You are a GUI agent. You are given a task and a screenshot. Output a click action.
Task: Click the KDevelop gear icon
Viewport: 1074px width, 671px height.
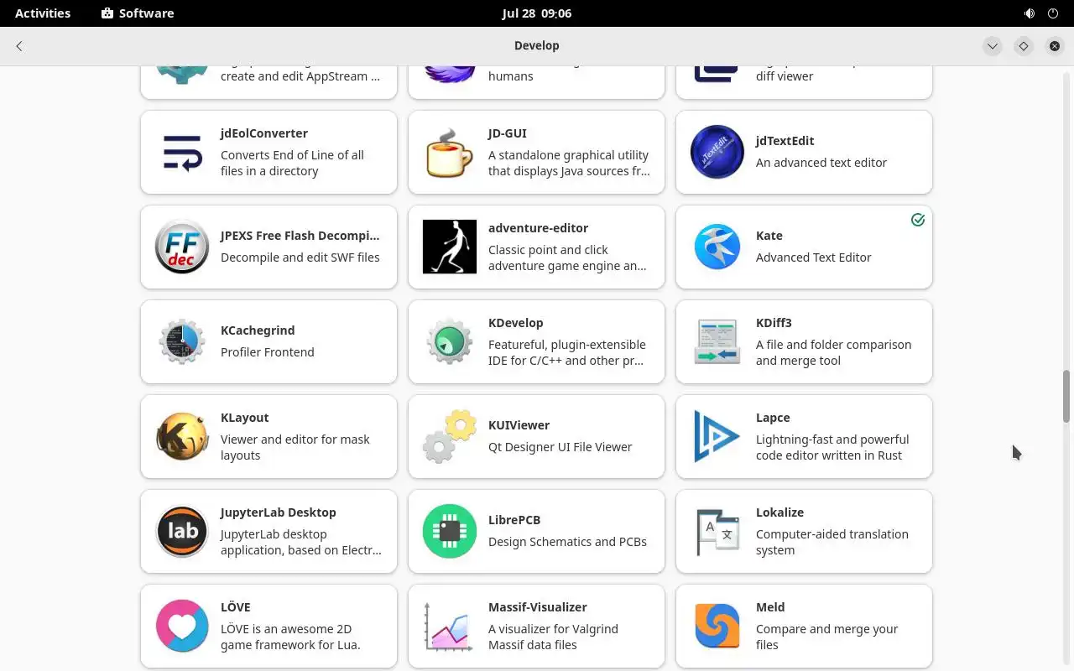(x=450, y=341)
